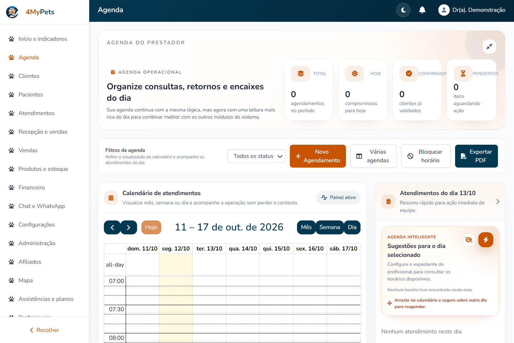Click the lightning bolt smart agenda button

tap(486, 240)
